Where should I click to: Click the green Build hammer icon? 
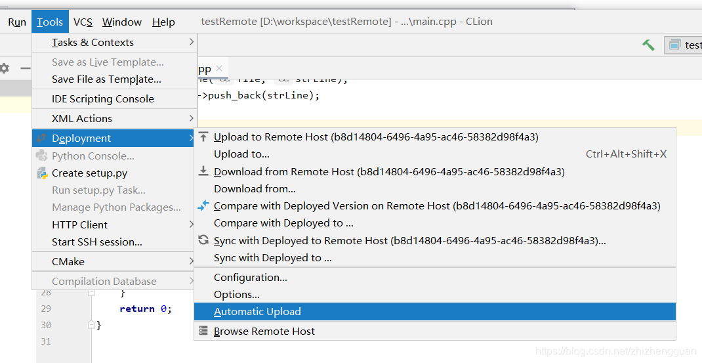pyautogui.click(x=648, y=45)
